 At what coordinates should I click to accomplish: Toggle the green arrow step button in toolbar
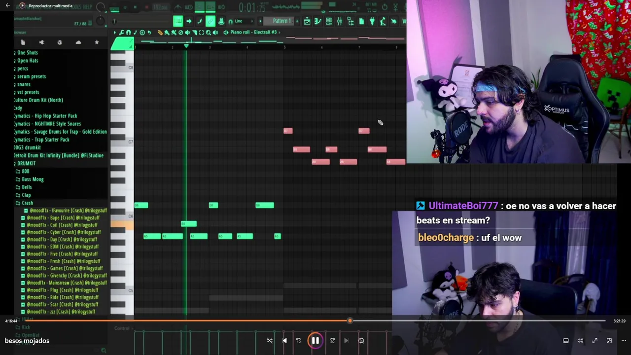189,21
